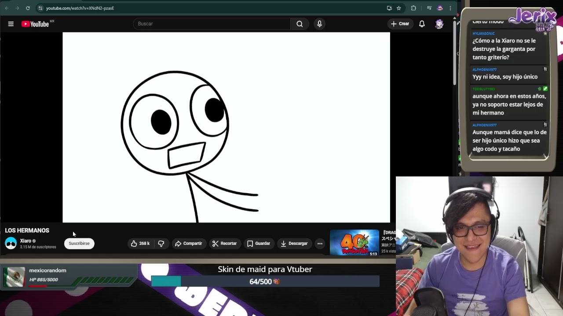Open the Chrome profile avatar

pyautogui.click(x=440, y=8)
